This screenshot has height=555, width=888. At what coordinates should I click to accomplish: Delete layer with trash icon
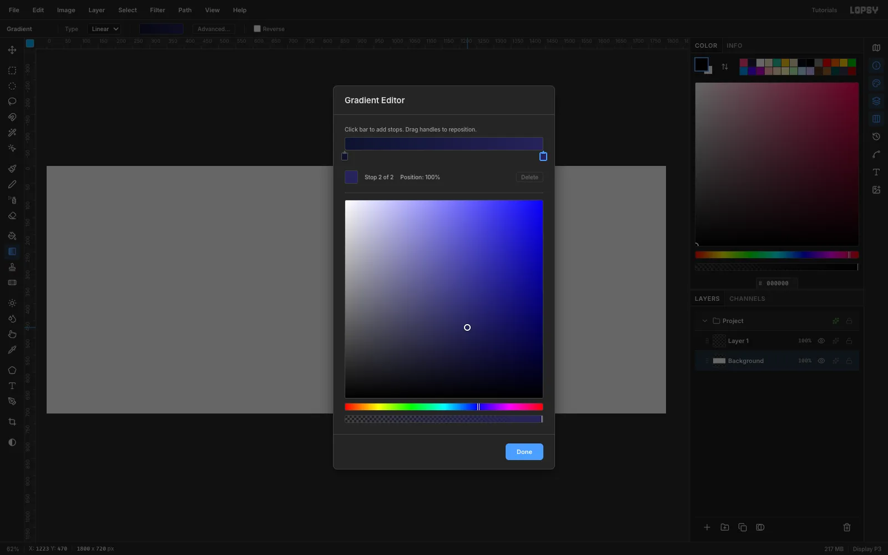pyautogui.click(x=847, y=527)
